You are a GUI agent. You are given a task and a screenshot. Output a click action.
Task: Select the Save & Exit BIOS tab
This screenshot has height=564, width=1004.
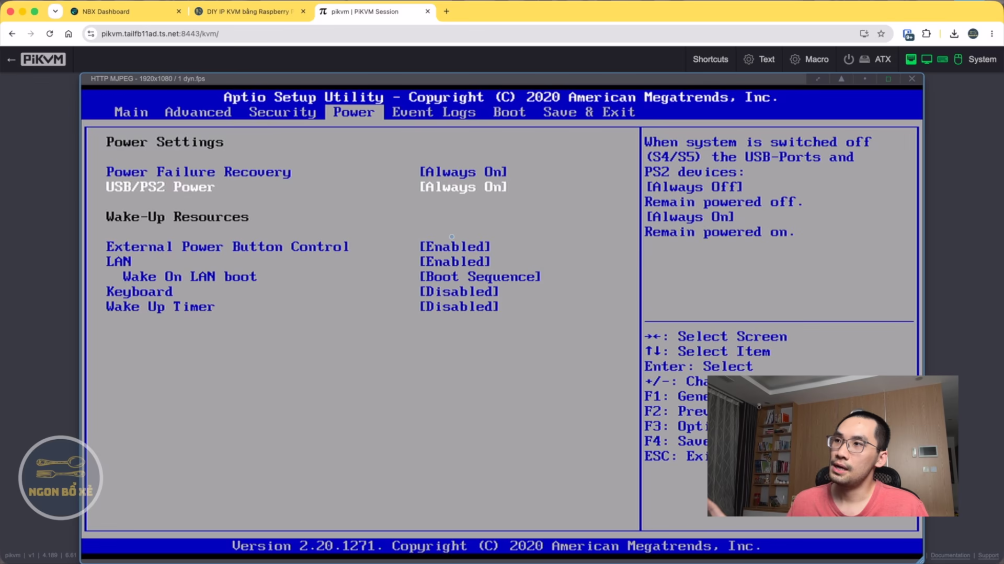coord(589,112)
